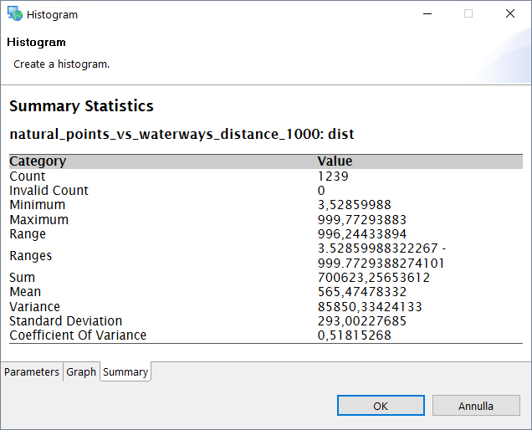Click the Mean value 565,47478332

pos(362,292)
